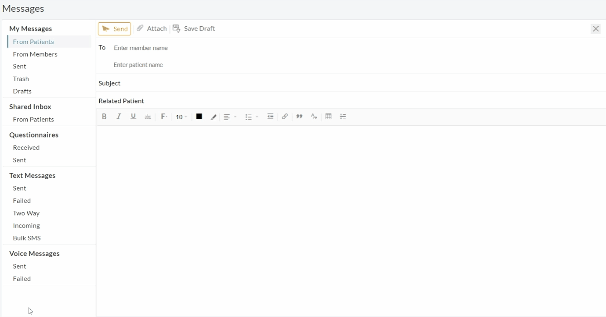Insert a table into the message
606x317 pixels.
[329, 117]
